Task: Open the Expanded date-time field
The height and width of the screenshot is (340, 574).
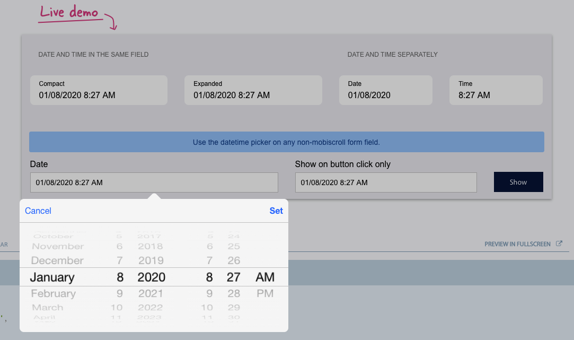Action: tap(253, 90)
